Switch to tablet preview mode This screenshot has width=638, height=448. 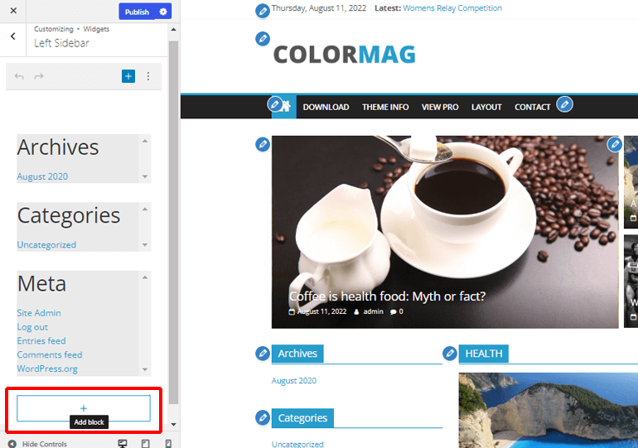pyautogui.click(x=146, y=443)
